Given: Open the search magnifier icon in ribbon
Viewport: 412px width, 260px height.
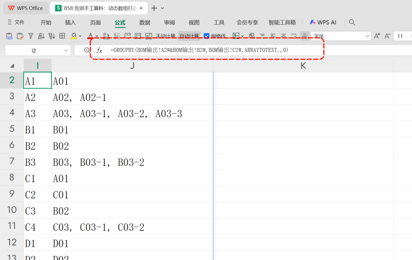Looking at the screenshot, I should (x=352, y=23).
